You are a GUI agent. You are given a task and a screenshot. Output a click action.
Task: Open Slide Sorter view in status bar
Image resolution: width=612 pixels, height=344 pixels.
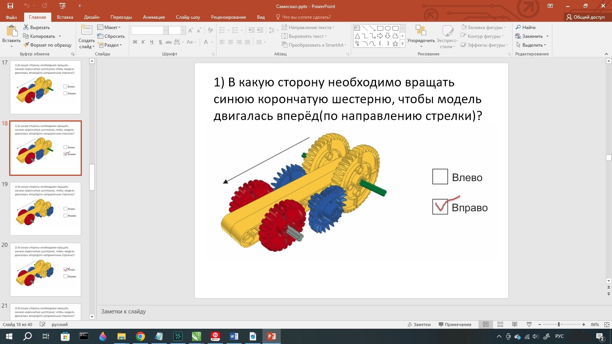[x=500, y=325]
